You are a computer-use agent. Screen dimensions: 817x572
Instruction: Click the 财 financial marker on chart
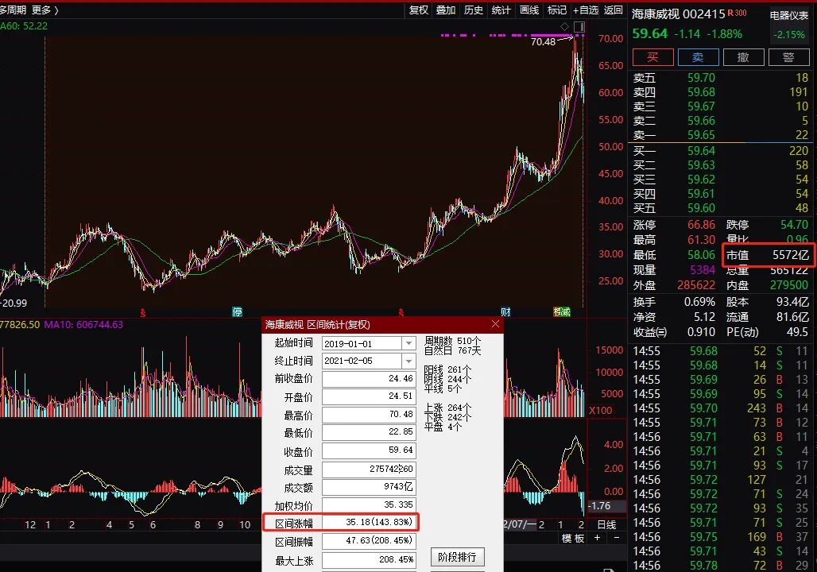pyautogui.click(x=505, y=312)
